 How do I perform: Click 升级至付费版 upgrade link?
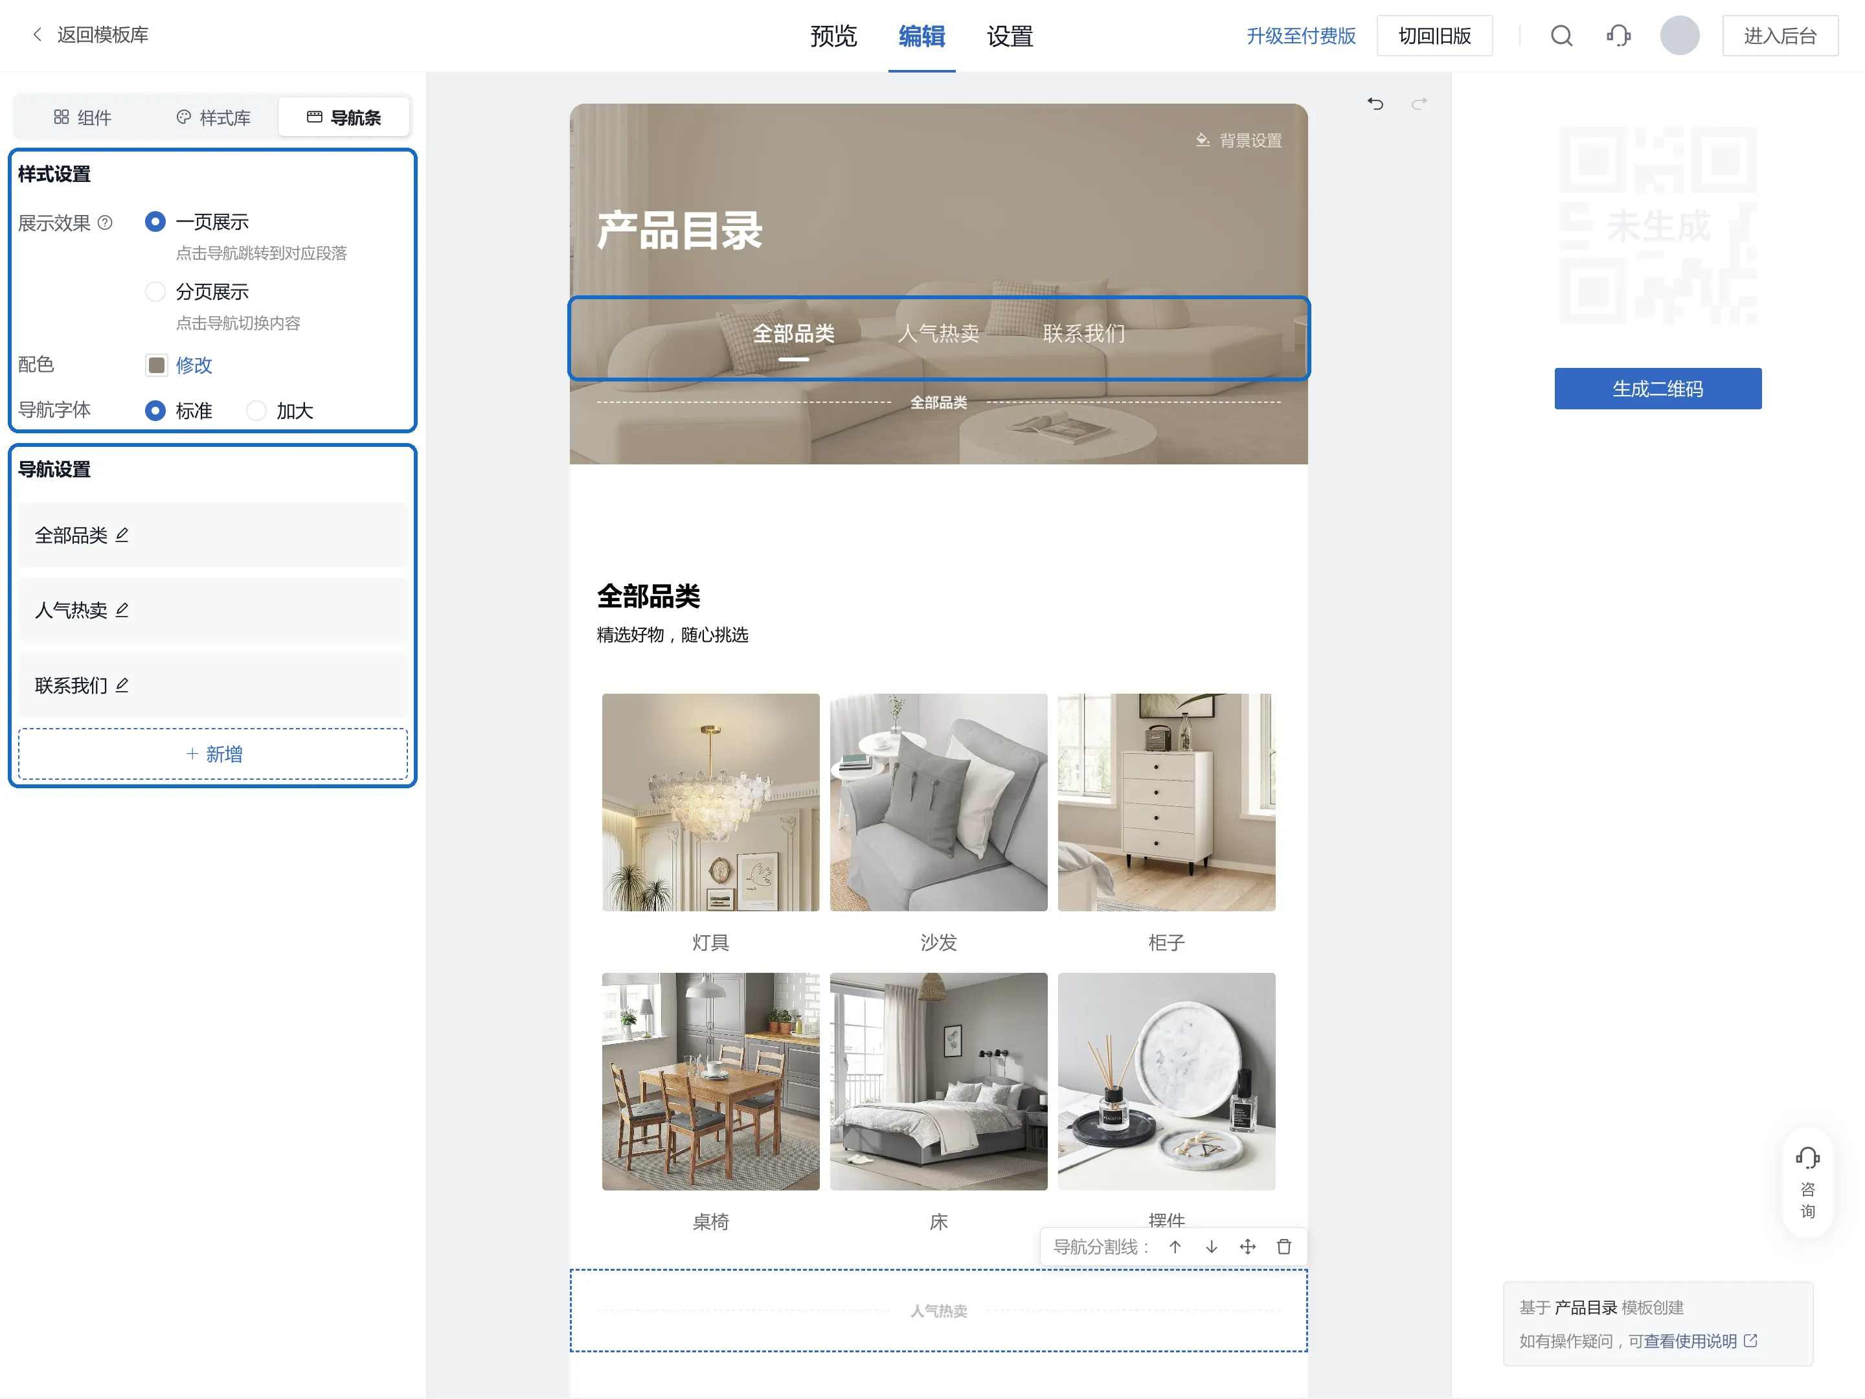pyautogui.click(x=1301, y=36)
